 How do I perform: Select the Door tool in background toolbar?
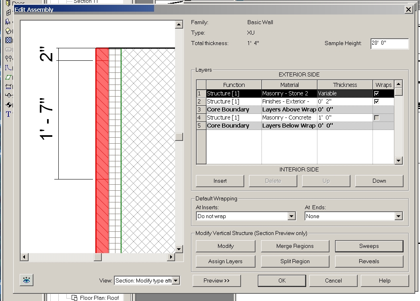(x=8, y=4)
